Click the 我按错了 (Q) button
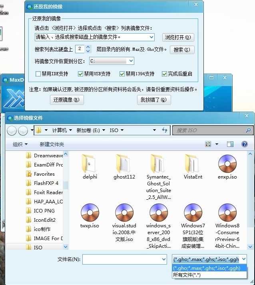The height and width of the screenshot is (285, 255). tap(154, 100)
